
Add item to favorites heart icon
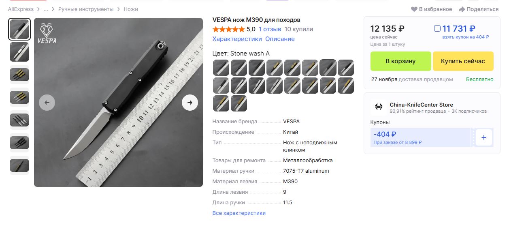414,9
